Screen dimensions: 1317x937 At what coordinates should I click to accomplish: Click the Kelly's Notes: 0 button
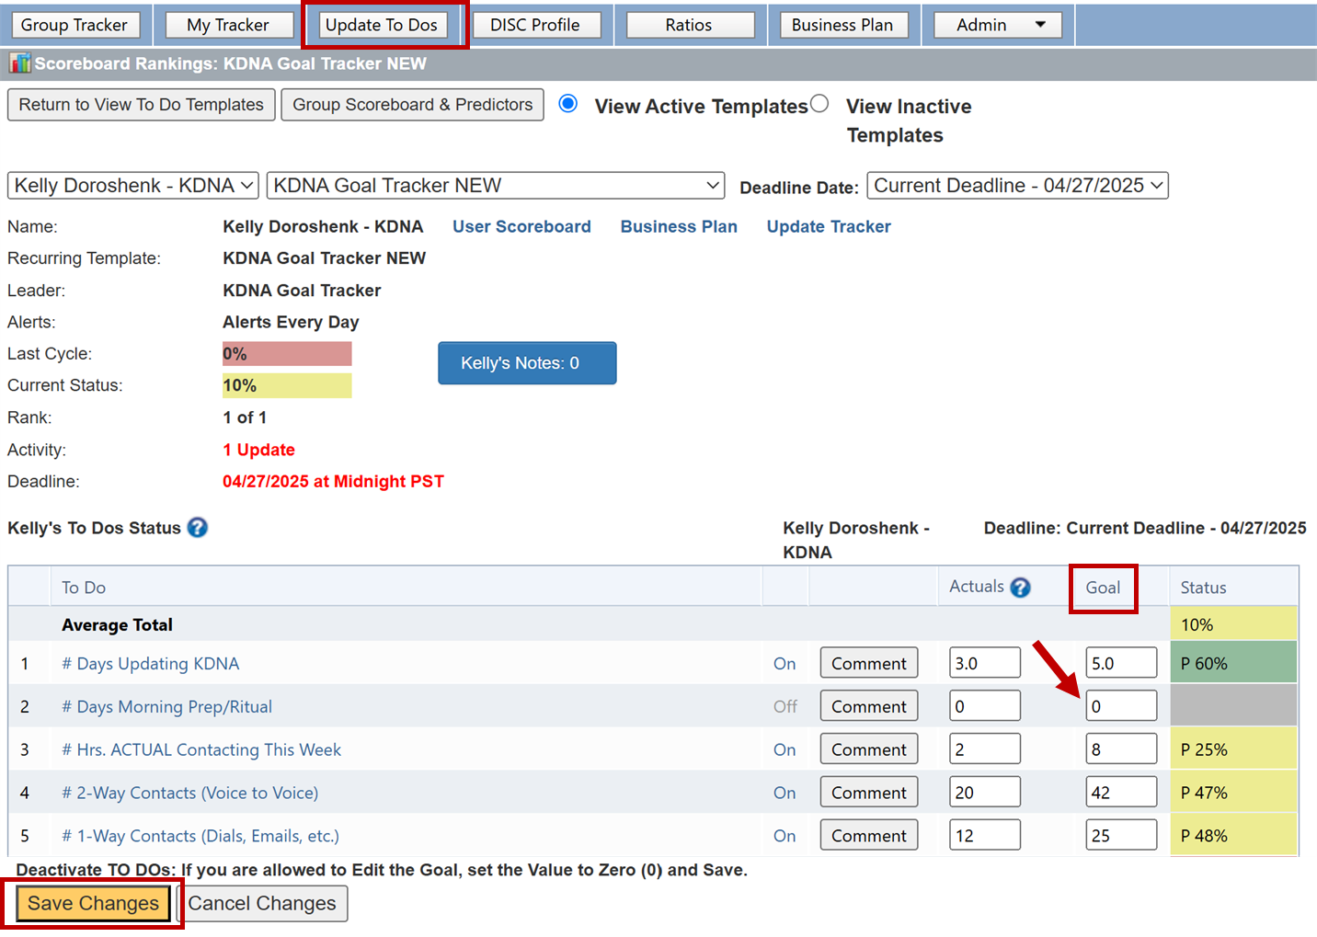click(527, 363)
